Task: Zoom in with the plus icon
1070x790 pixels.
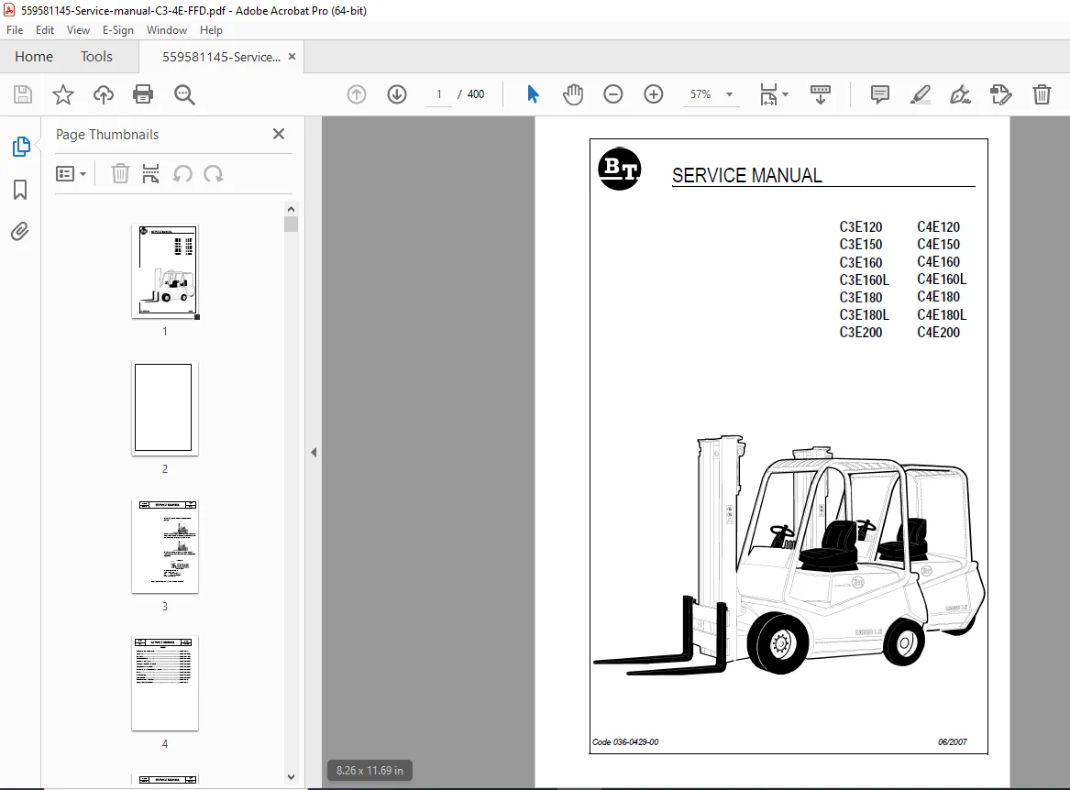Action: (x=653, y=94)
